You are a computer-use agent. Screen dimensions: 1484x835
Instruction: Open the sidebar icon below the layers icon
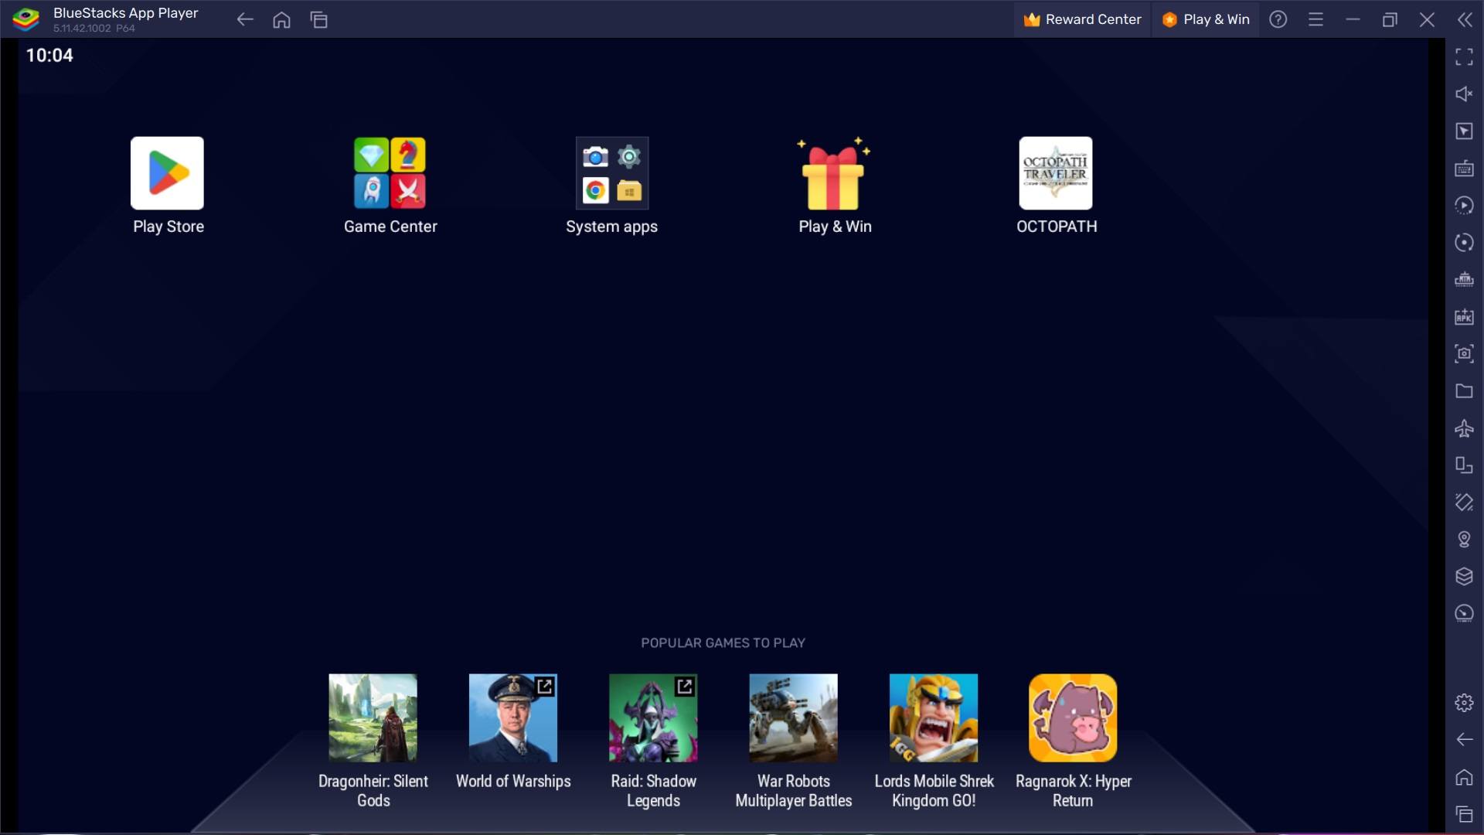pos(1464,613)
